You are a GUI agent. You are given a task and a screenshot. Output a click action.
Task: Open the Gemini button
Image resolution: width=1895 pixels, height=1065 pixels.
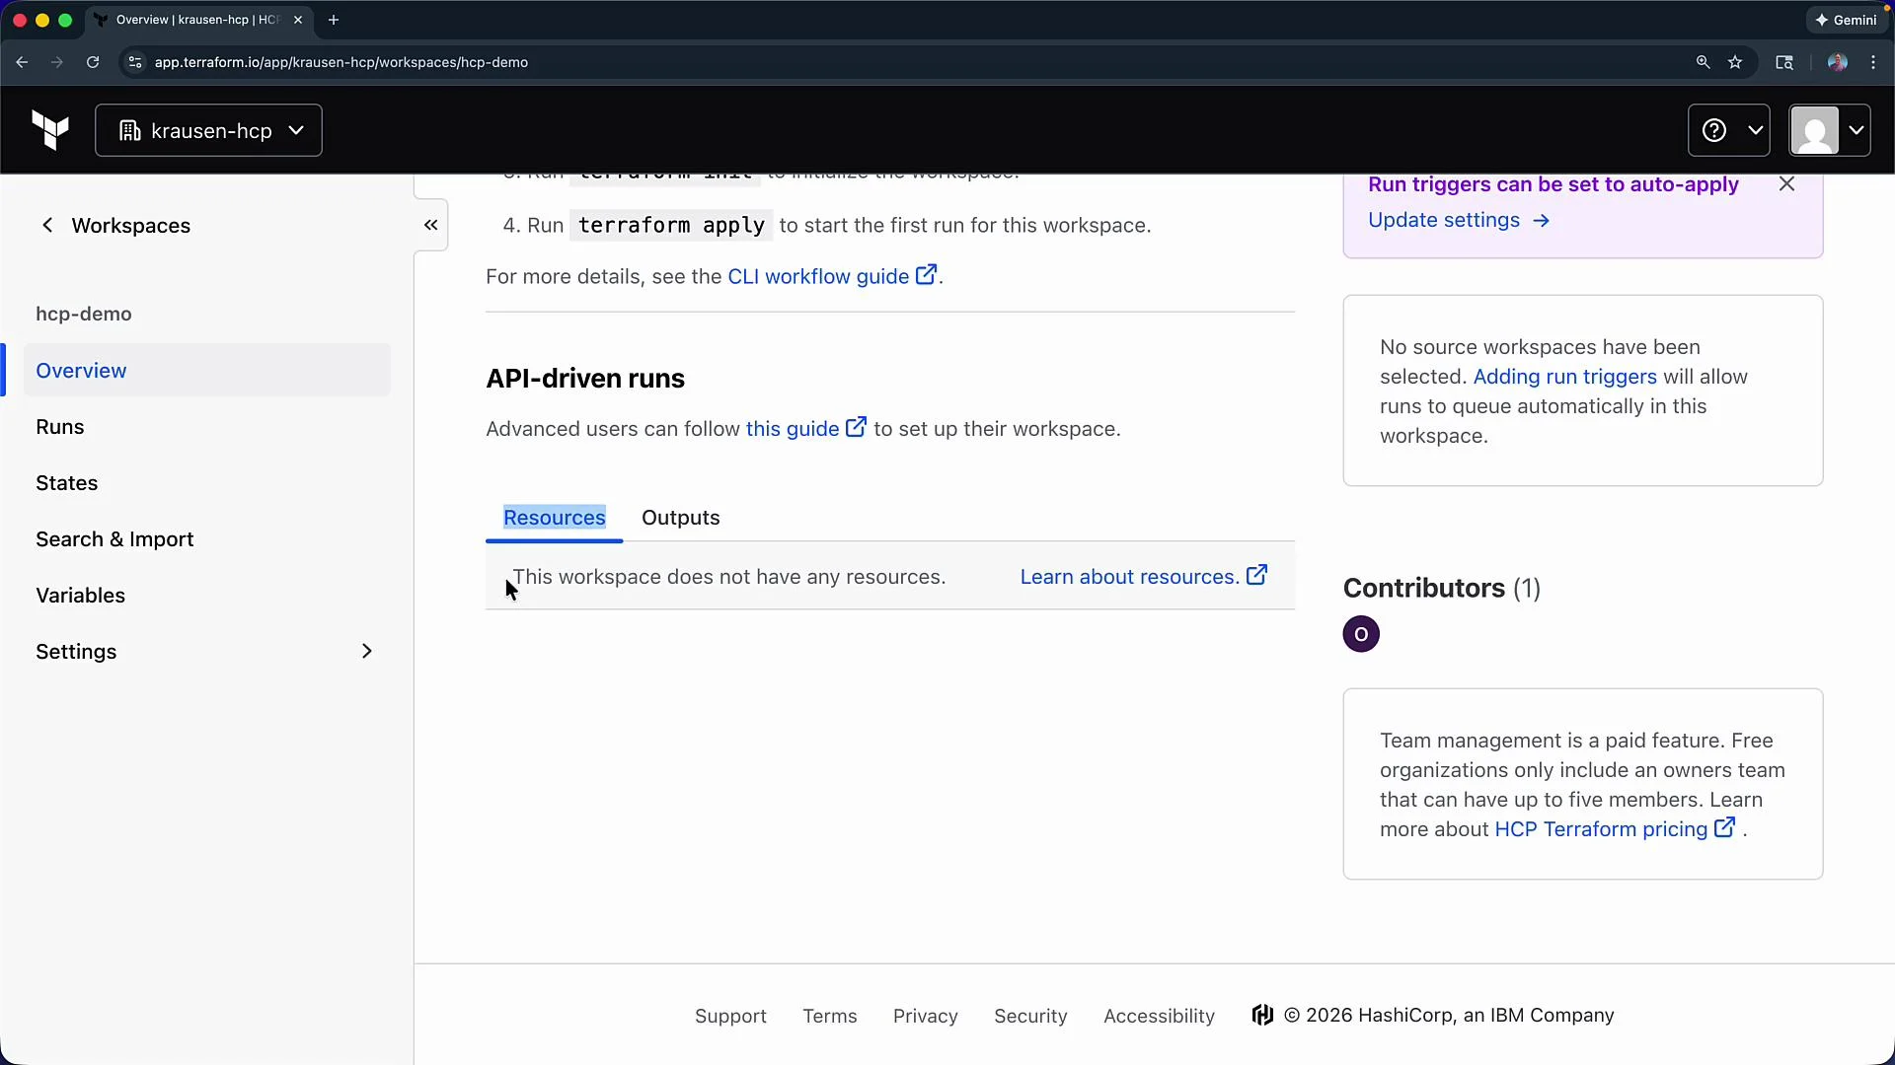click(x=1847, y=20)
